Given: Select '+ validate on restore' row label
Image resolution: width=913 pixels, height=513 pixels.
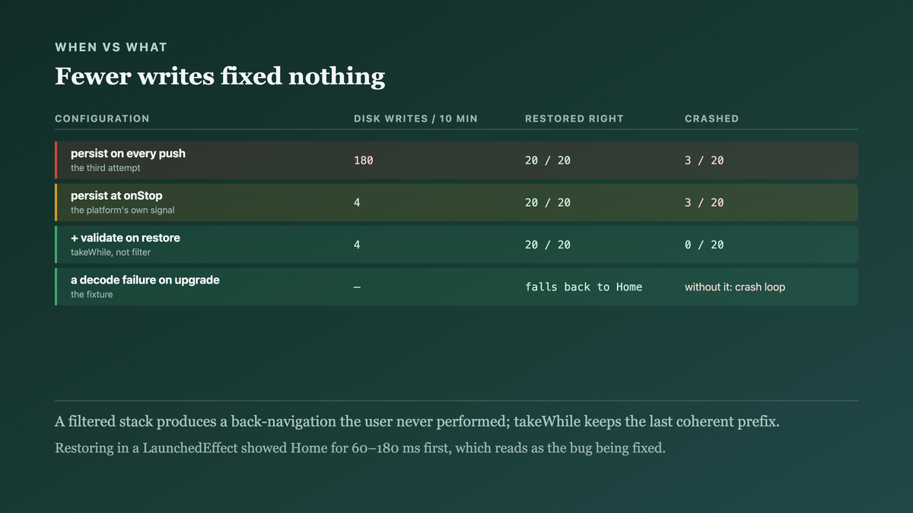Looking at the screenshot, I should [x=126, y=238].
